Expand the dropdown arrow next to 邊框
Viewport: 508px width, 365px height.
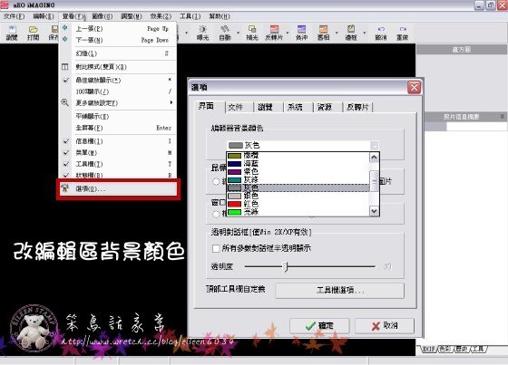pos(365,33)
